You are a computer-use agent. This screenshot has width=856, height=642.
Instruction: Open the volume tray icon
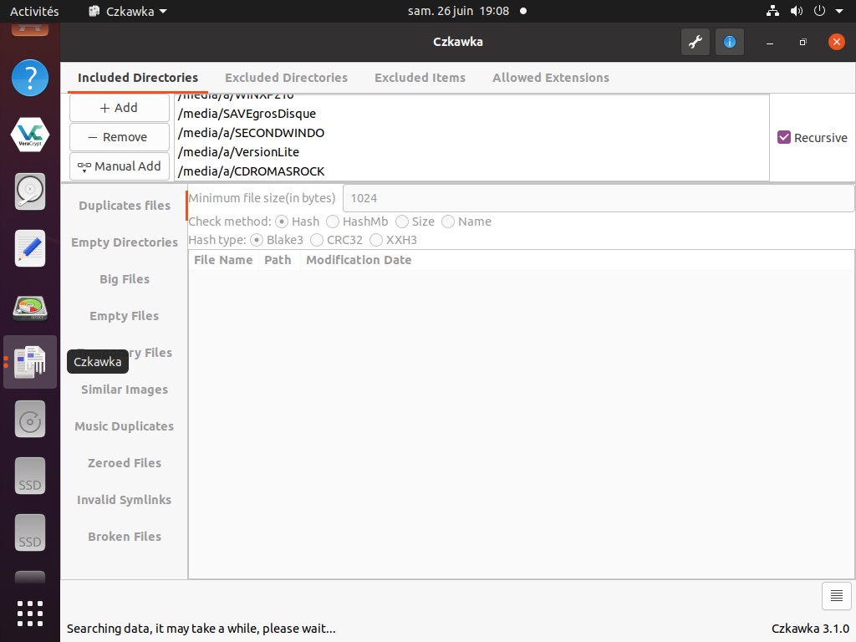coord(797,11)
